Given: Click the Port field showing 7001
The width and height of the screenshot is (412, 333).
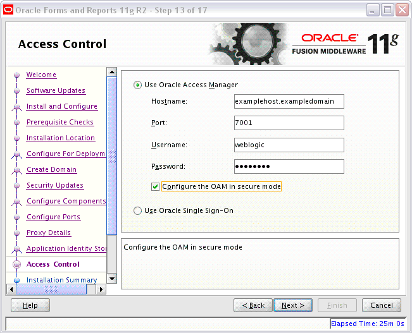Looking at the screenshot, I should tap(289, 123).
